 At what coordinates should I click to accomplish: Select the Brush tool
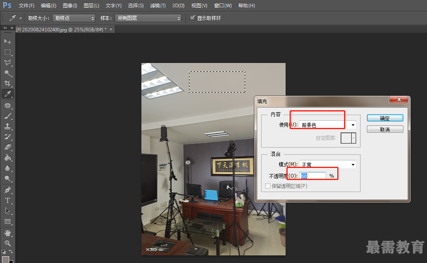(8, 116)
